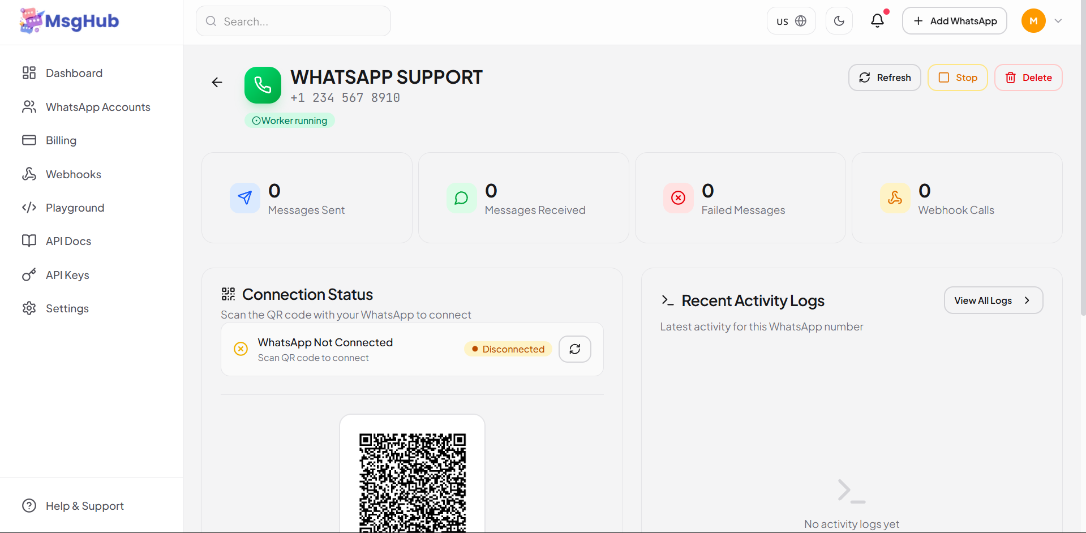Click the API Keys key icon
The width and height of the screenshot is (1086, 533).
pos(29,275)
